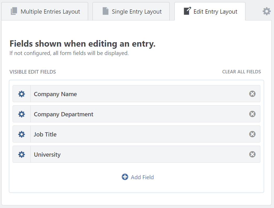Open the Single Entry Layout tab
This screenshot has width=274, height=208.
coord(136,12)
